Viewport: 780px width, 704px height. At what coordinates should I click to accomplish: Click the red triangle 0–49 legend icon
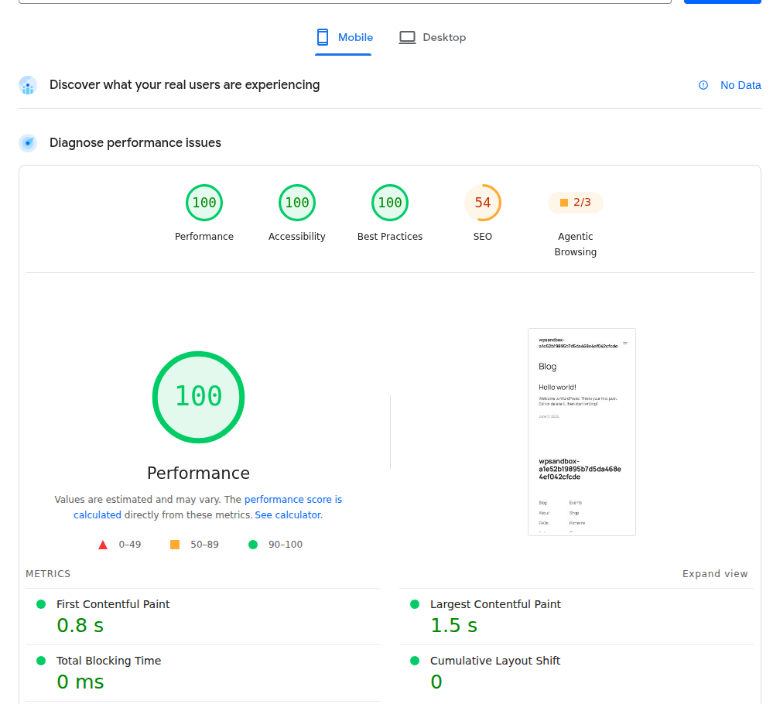[103, 545]
